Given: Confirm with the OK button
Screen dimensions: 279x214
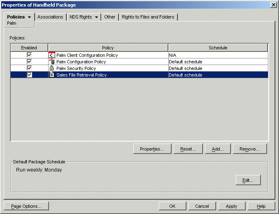Looking at the screenshot, I should [172, 206].
